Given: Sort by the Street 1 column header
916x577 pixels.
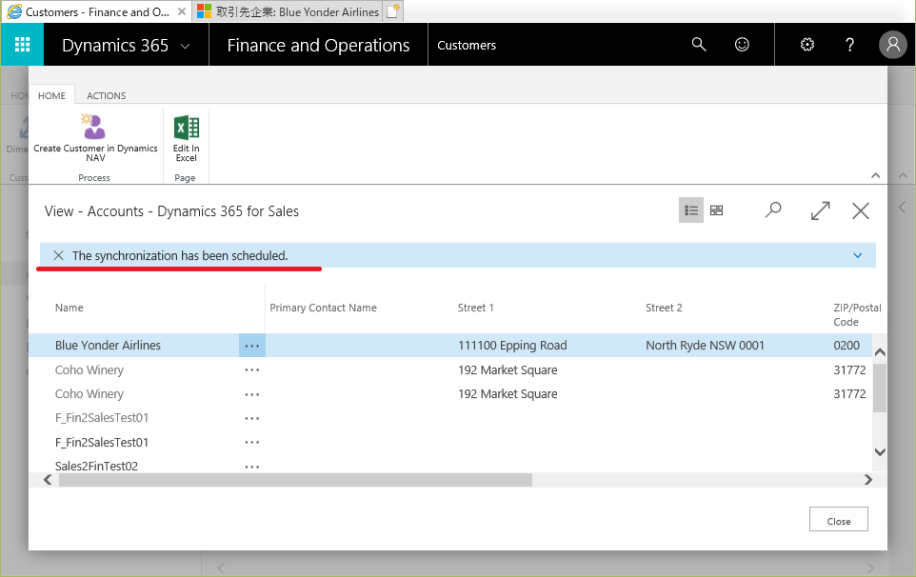Looking at the screenshot, I should point(475,308).
